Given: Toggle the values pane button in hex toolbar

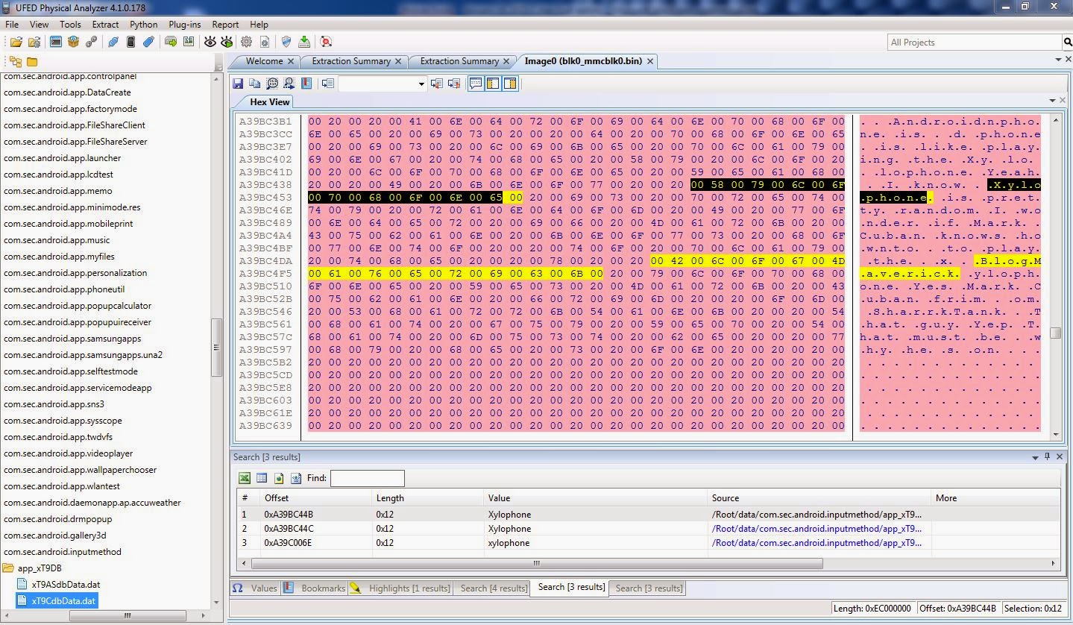Looking at the screenshot, I should [x=476, y=84].
